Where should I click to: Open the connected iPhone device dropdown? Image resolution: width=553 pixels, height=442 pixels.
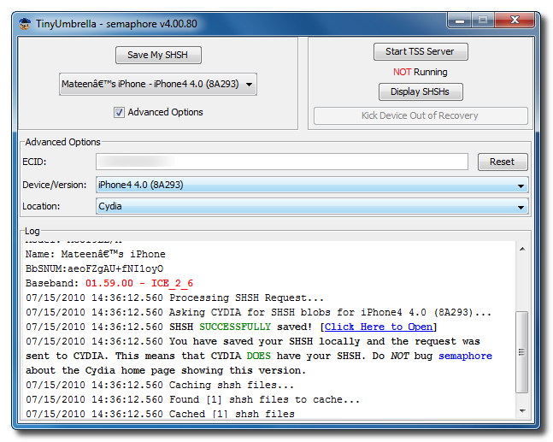click(x=158, y=84)
